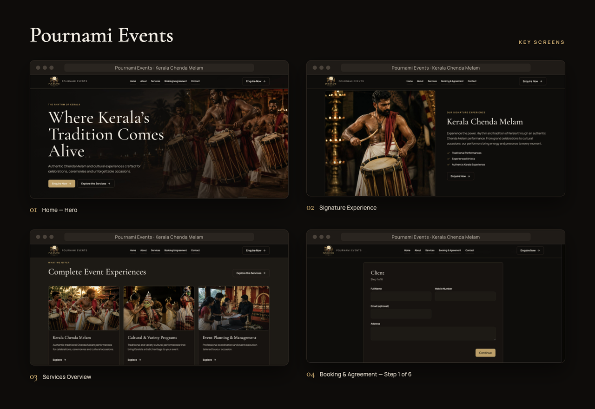Click header Enquire Now on the Signature Experience screen
This screenshot has height=409, width=595.
point(532,81)
